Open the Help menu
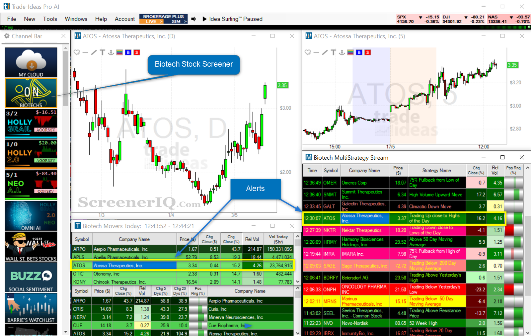The width and height of the screenshot is (531, 336). click(x=101, y=19)
